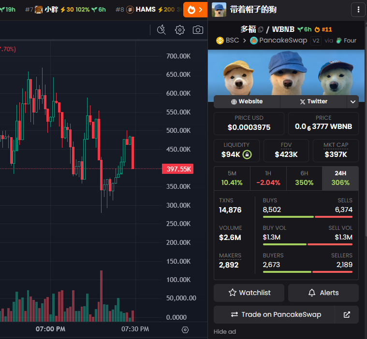This screenshot has height=339, width=367.
Task: Click the SELLERS 2,189 value
Action: 344,265
